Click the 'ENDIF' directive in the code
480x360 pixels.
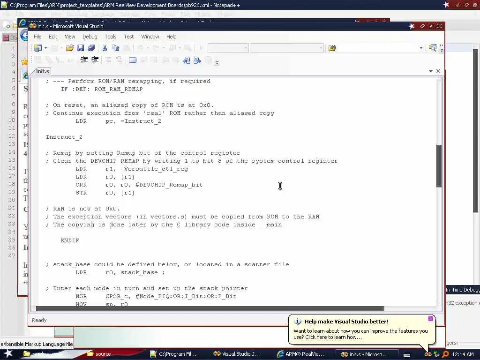[69, 240]
